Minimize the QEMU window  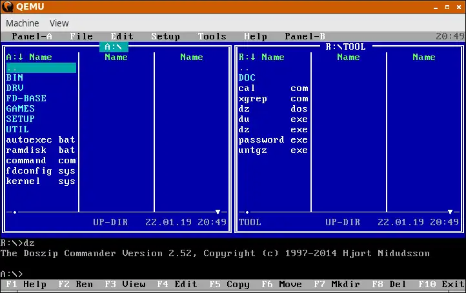click(436, 7)
